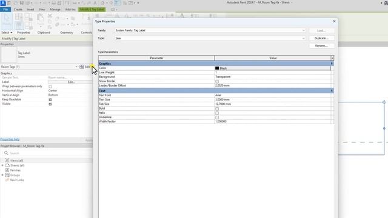The image size is (388, 218).
Task: Open the File menu tab
Action: (x=5, y=10)
